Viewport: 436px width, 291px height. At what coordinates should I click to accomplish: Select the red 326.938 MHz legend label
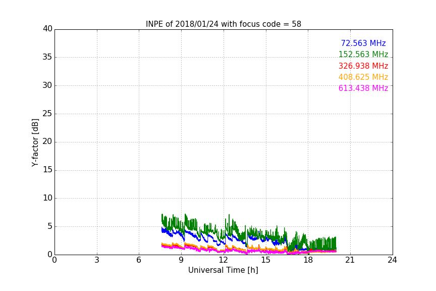(x=363, y=66)
